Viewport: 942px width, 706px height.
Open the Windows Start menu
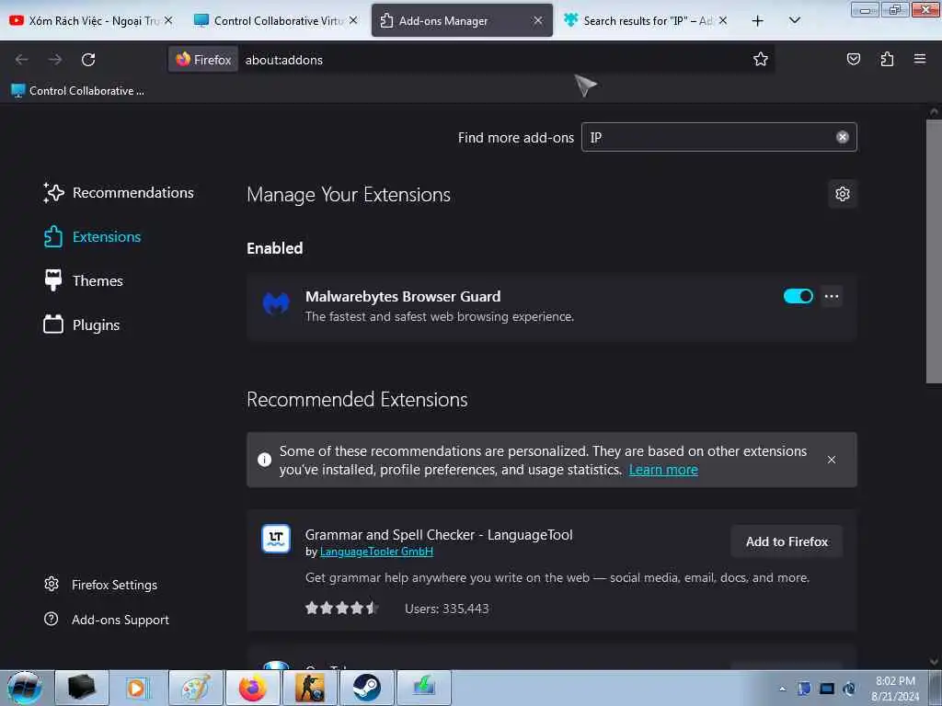point(25,688)
